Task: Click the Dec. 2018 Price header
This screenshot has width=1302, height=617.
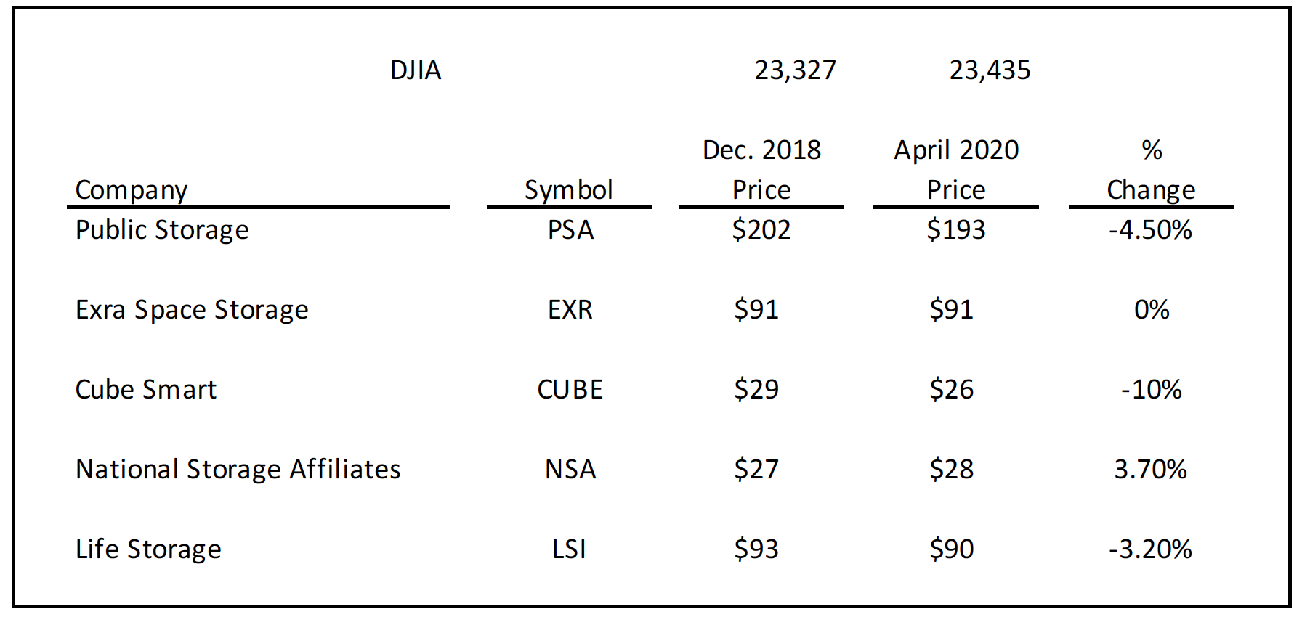Action: [x=761, y=170]
